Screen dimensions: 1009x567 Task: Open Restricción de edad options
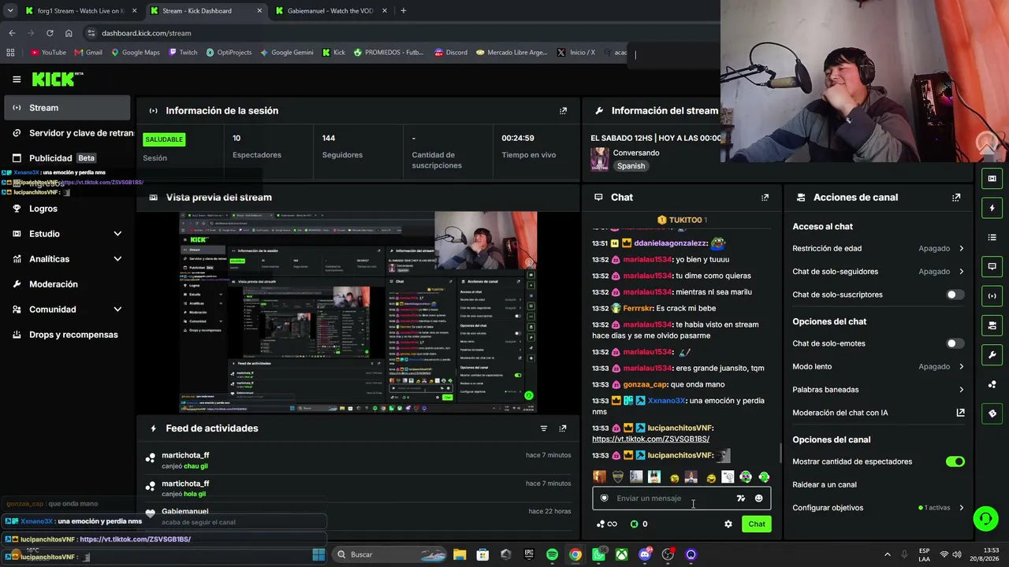pyautogui.click(x=878, y=249)
